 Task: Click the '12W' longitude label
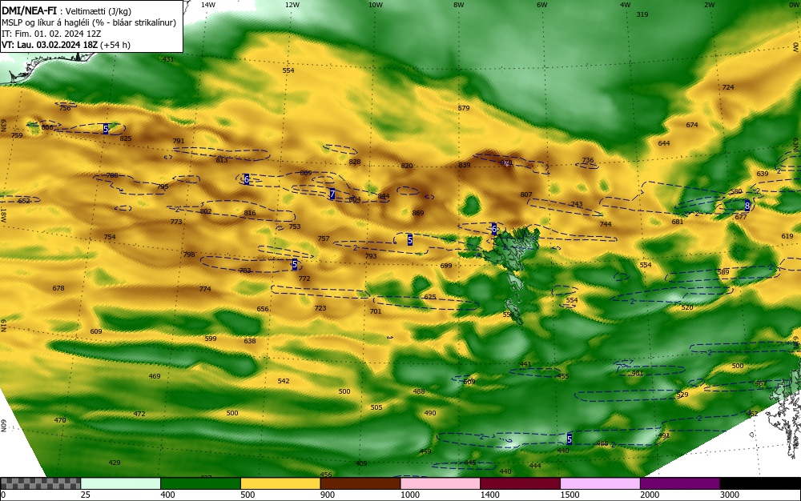coord(292,5)
